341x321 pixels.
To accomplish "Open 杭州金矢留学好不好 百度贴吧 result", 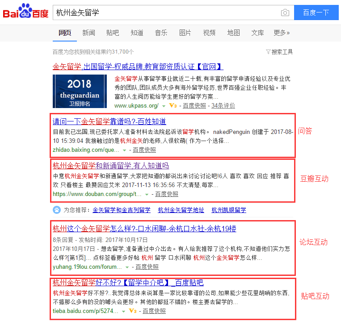I will (128, 283).
